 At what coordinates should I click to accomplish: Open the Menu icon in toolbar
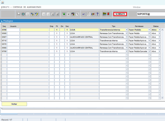104,14
